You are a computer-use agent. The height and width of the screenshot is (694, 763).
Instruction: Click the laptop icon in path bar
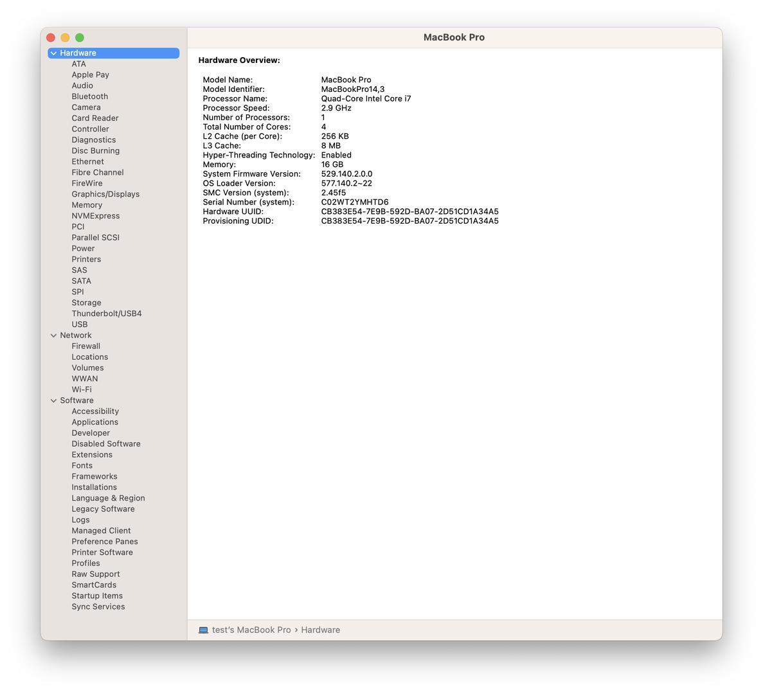pyautogui.click(x=203, y=630)
